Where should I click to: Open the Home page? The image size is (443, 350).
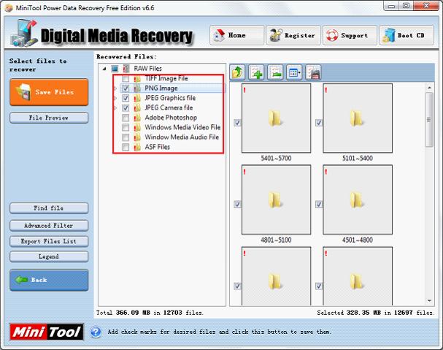click(x=236, y=35)
